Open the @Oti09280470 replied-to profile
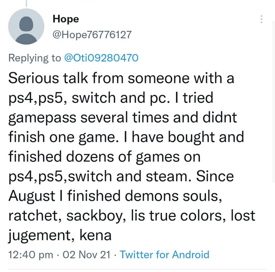Image resolution: width=275 pixels, height=272 pixels. click(x=102, y=58)
